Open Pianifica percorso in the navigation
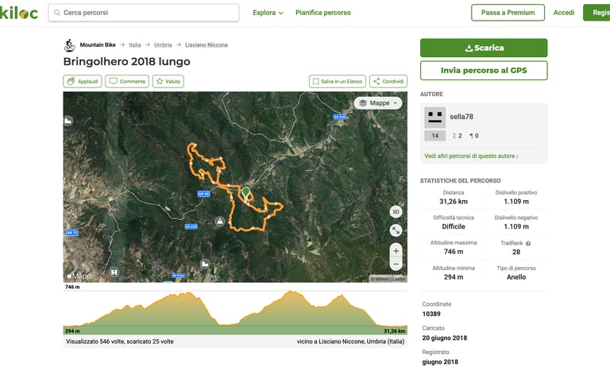 click(x=323, y=13)
